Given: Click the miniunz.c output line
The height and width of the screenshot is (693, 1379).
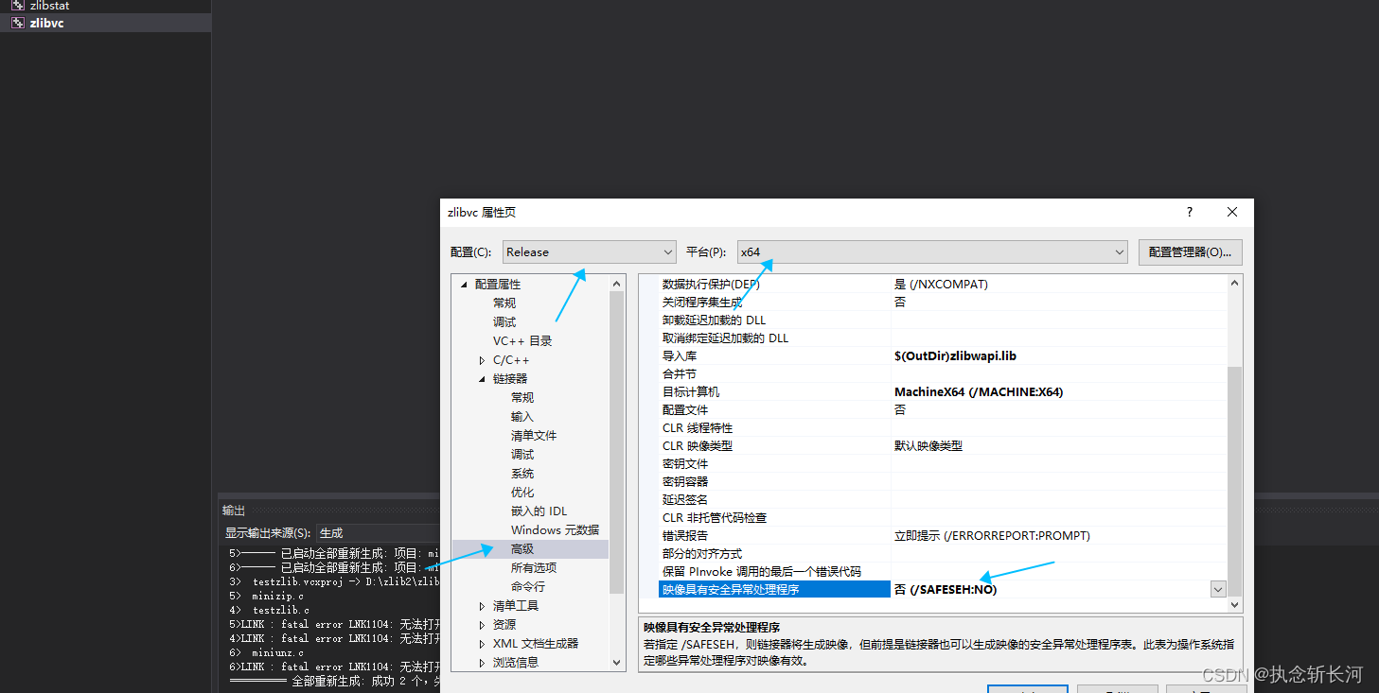Looking at the screenshot, I should (277, 652).
